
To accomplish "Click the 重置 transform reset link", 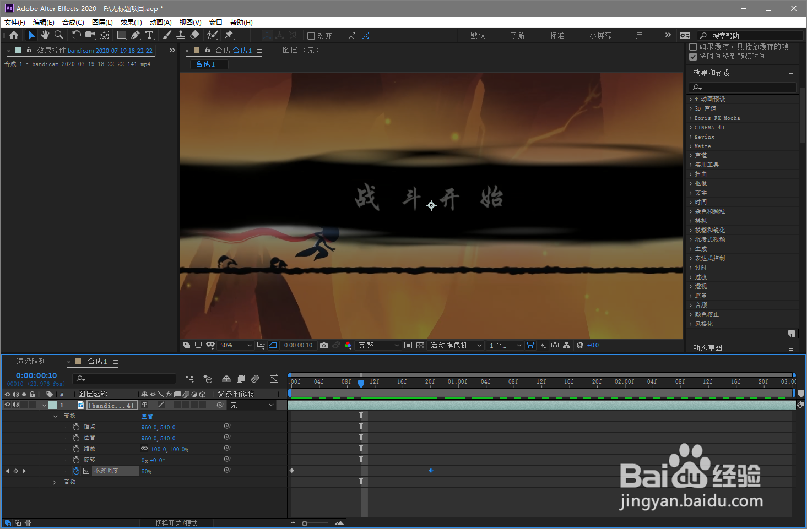I will pyautogui.click(x=147, y=416).
